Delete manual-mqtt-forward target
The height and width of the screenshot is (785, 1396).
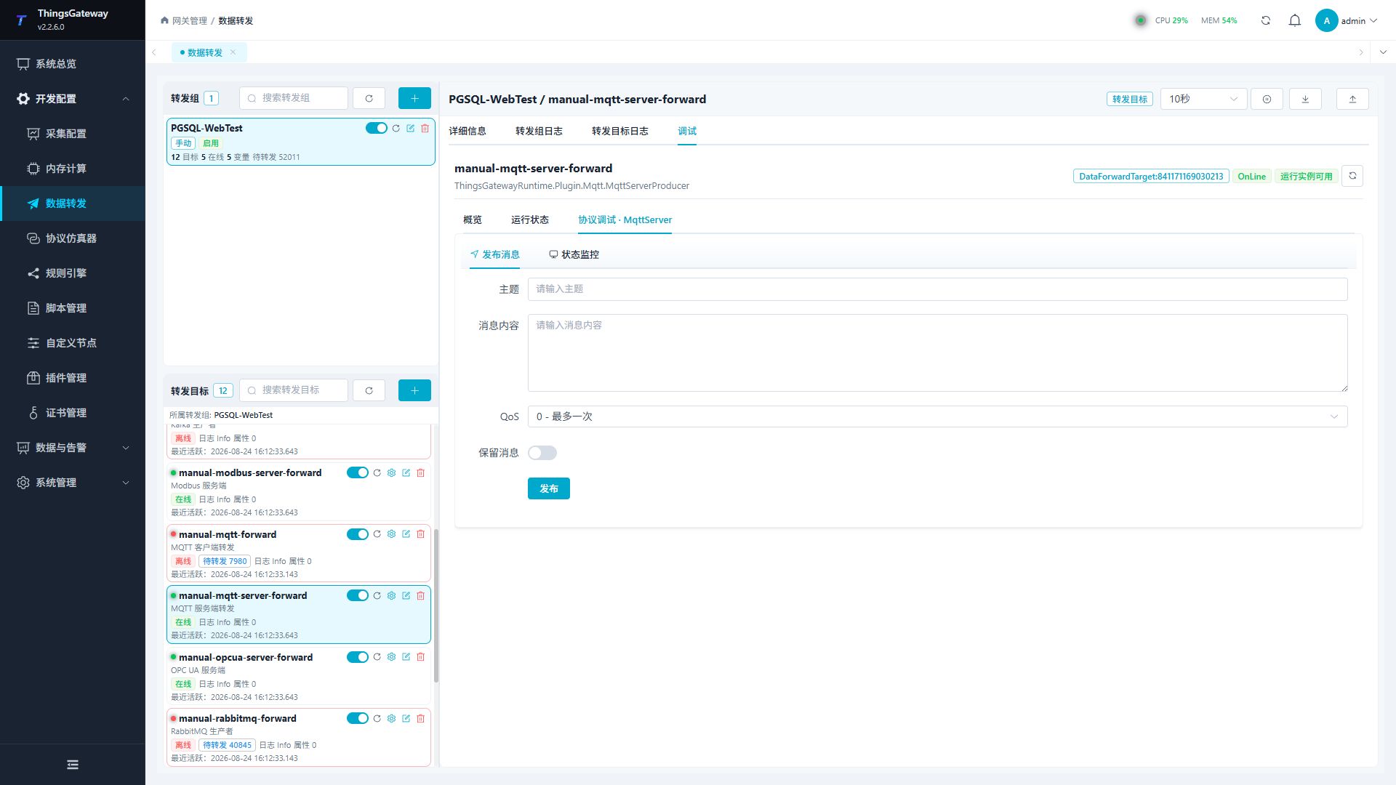(x=421, y=534)
